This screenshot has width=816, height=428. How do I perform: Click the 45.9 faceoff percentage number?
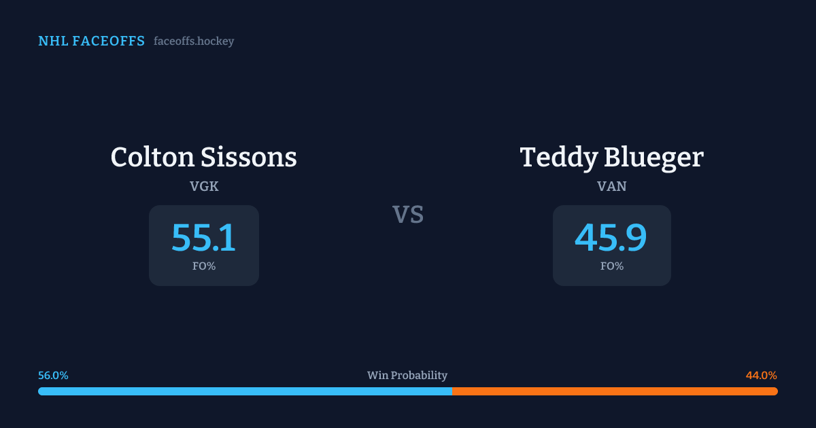pyautogui.click(x=611, y=238)
